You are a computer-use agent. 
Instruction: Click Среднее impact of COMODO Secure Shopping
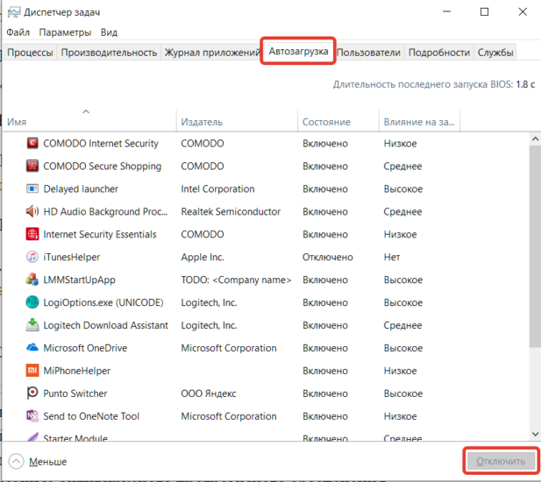(x=402, y=167)
